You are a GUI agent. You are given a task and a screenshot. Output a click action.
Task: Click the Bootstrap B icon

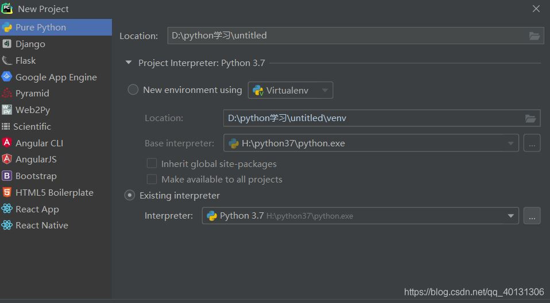pos(7,176)
